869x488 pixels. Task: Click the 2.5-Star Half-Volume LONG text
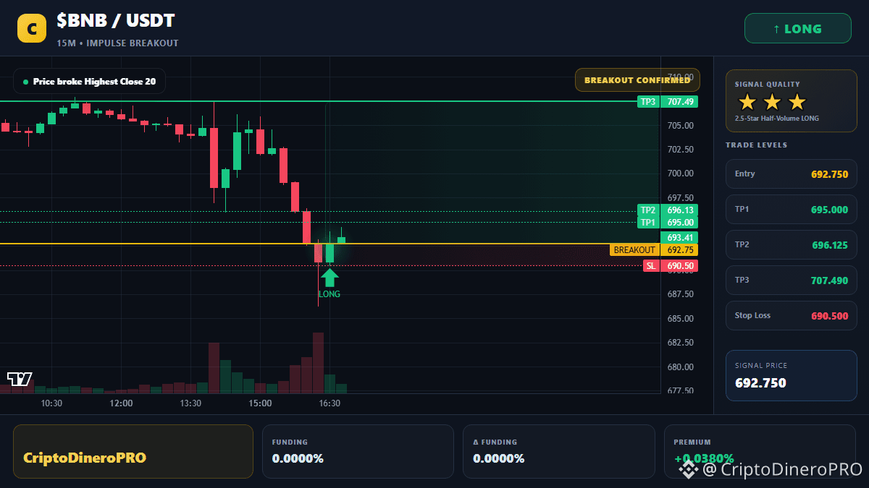777,119
